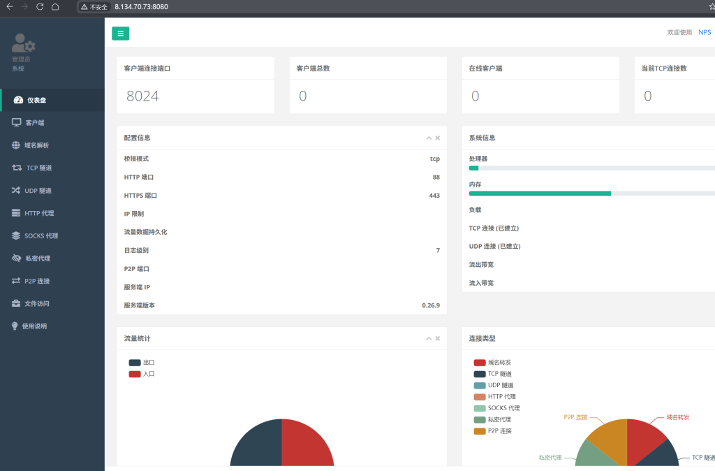Click the monitor icon beside 客户端
This screenshot has width=715, height=471.
pos(17,122)
